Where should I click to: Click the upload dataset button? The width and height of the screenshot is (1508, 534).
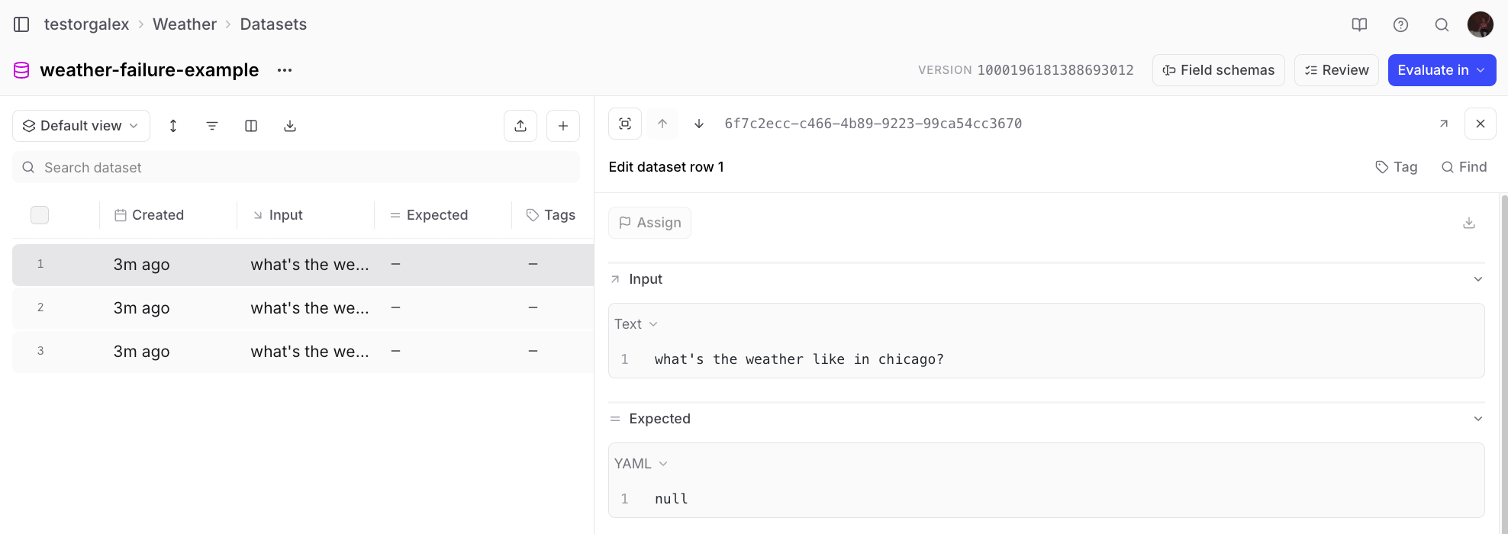coord(520,126)
